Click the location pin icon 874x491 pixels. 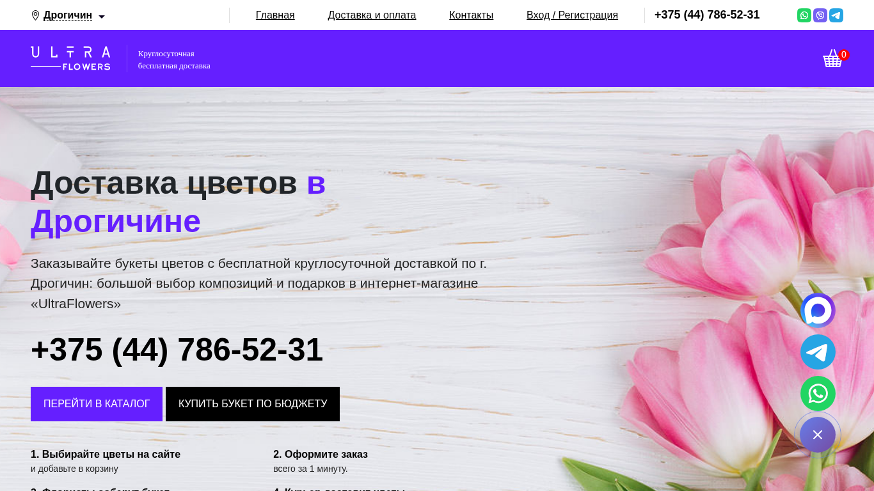click(35, 15)
